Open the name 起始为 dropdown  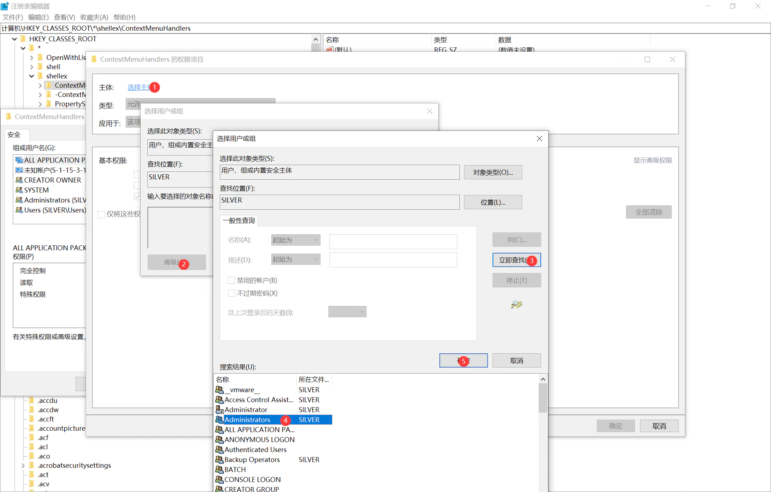296,240
